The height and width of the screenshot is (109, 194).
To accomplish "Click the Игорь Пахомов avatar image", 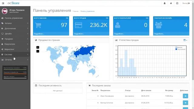I will pyautogui.click(x=5, y=11).
